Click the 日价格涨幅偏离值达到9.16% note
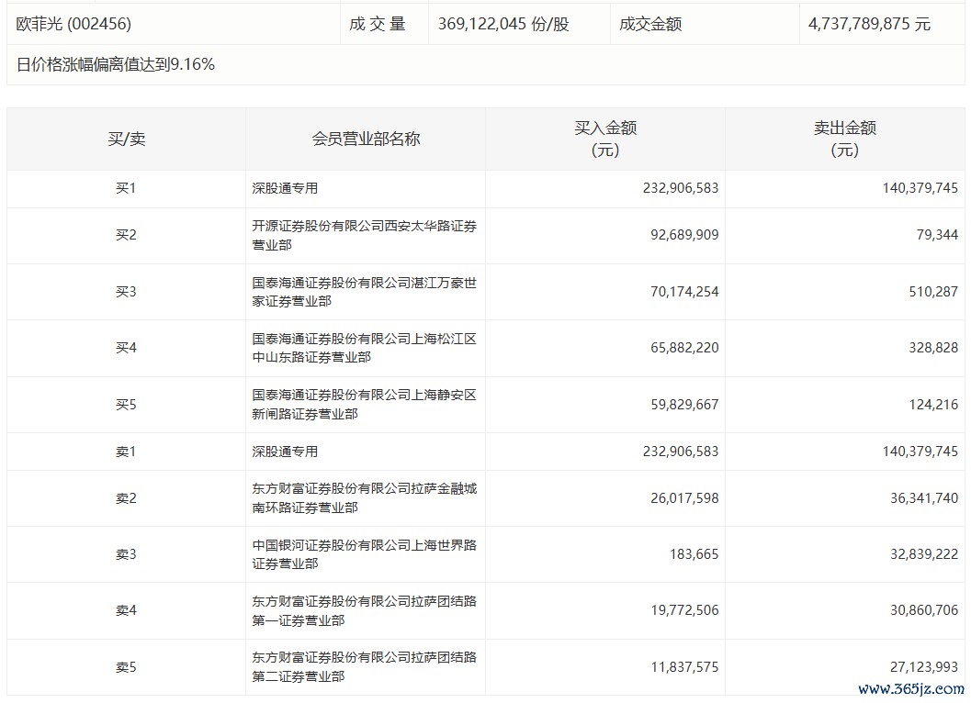The image size is (971, 703). point(115,64)
